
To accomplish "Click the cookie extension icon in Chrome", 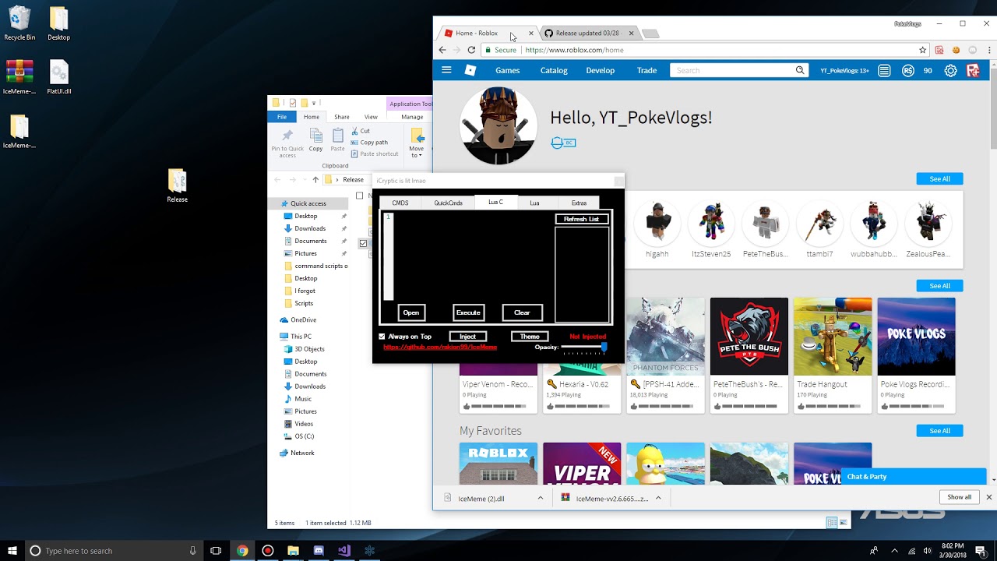I will pyautogui.click(x=956, y=50).
